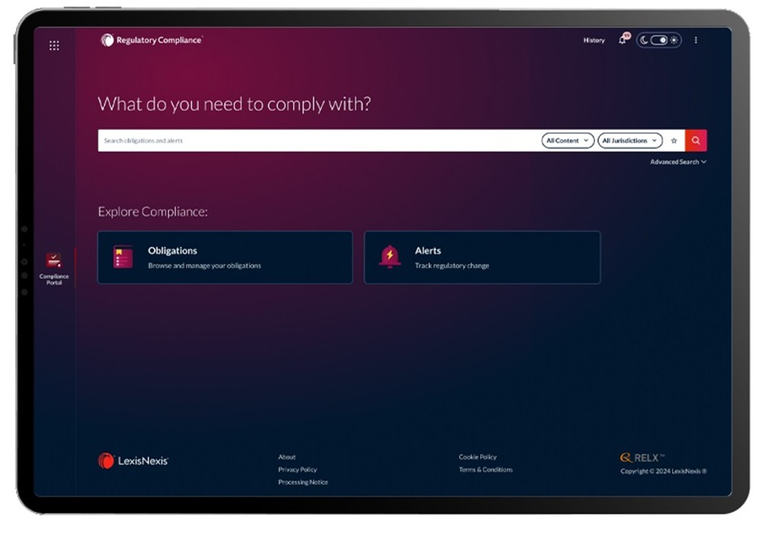Switch to light mode via sun icon
The image size is (760, 538).
[x=674, y=41]
